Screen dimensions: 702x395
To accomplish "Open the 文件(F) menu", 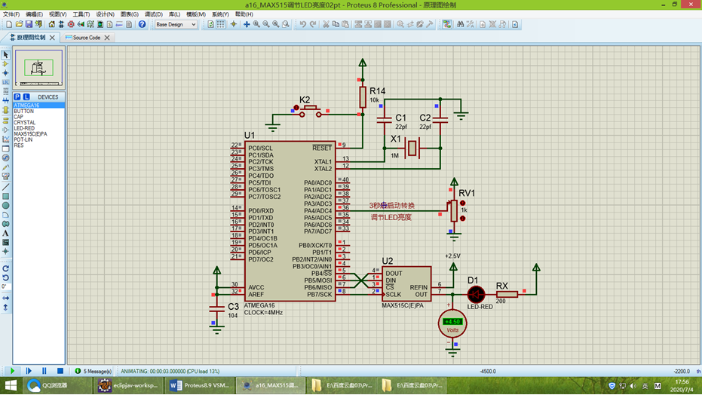I will click(x=11, y=14).
